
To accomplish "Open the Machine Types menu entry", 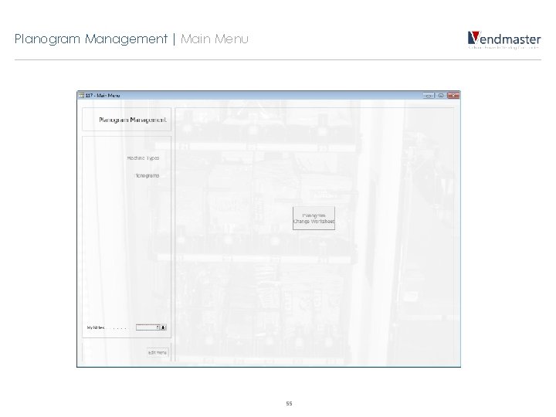I will [x=144, y=158].
